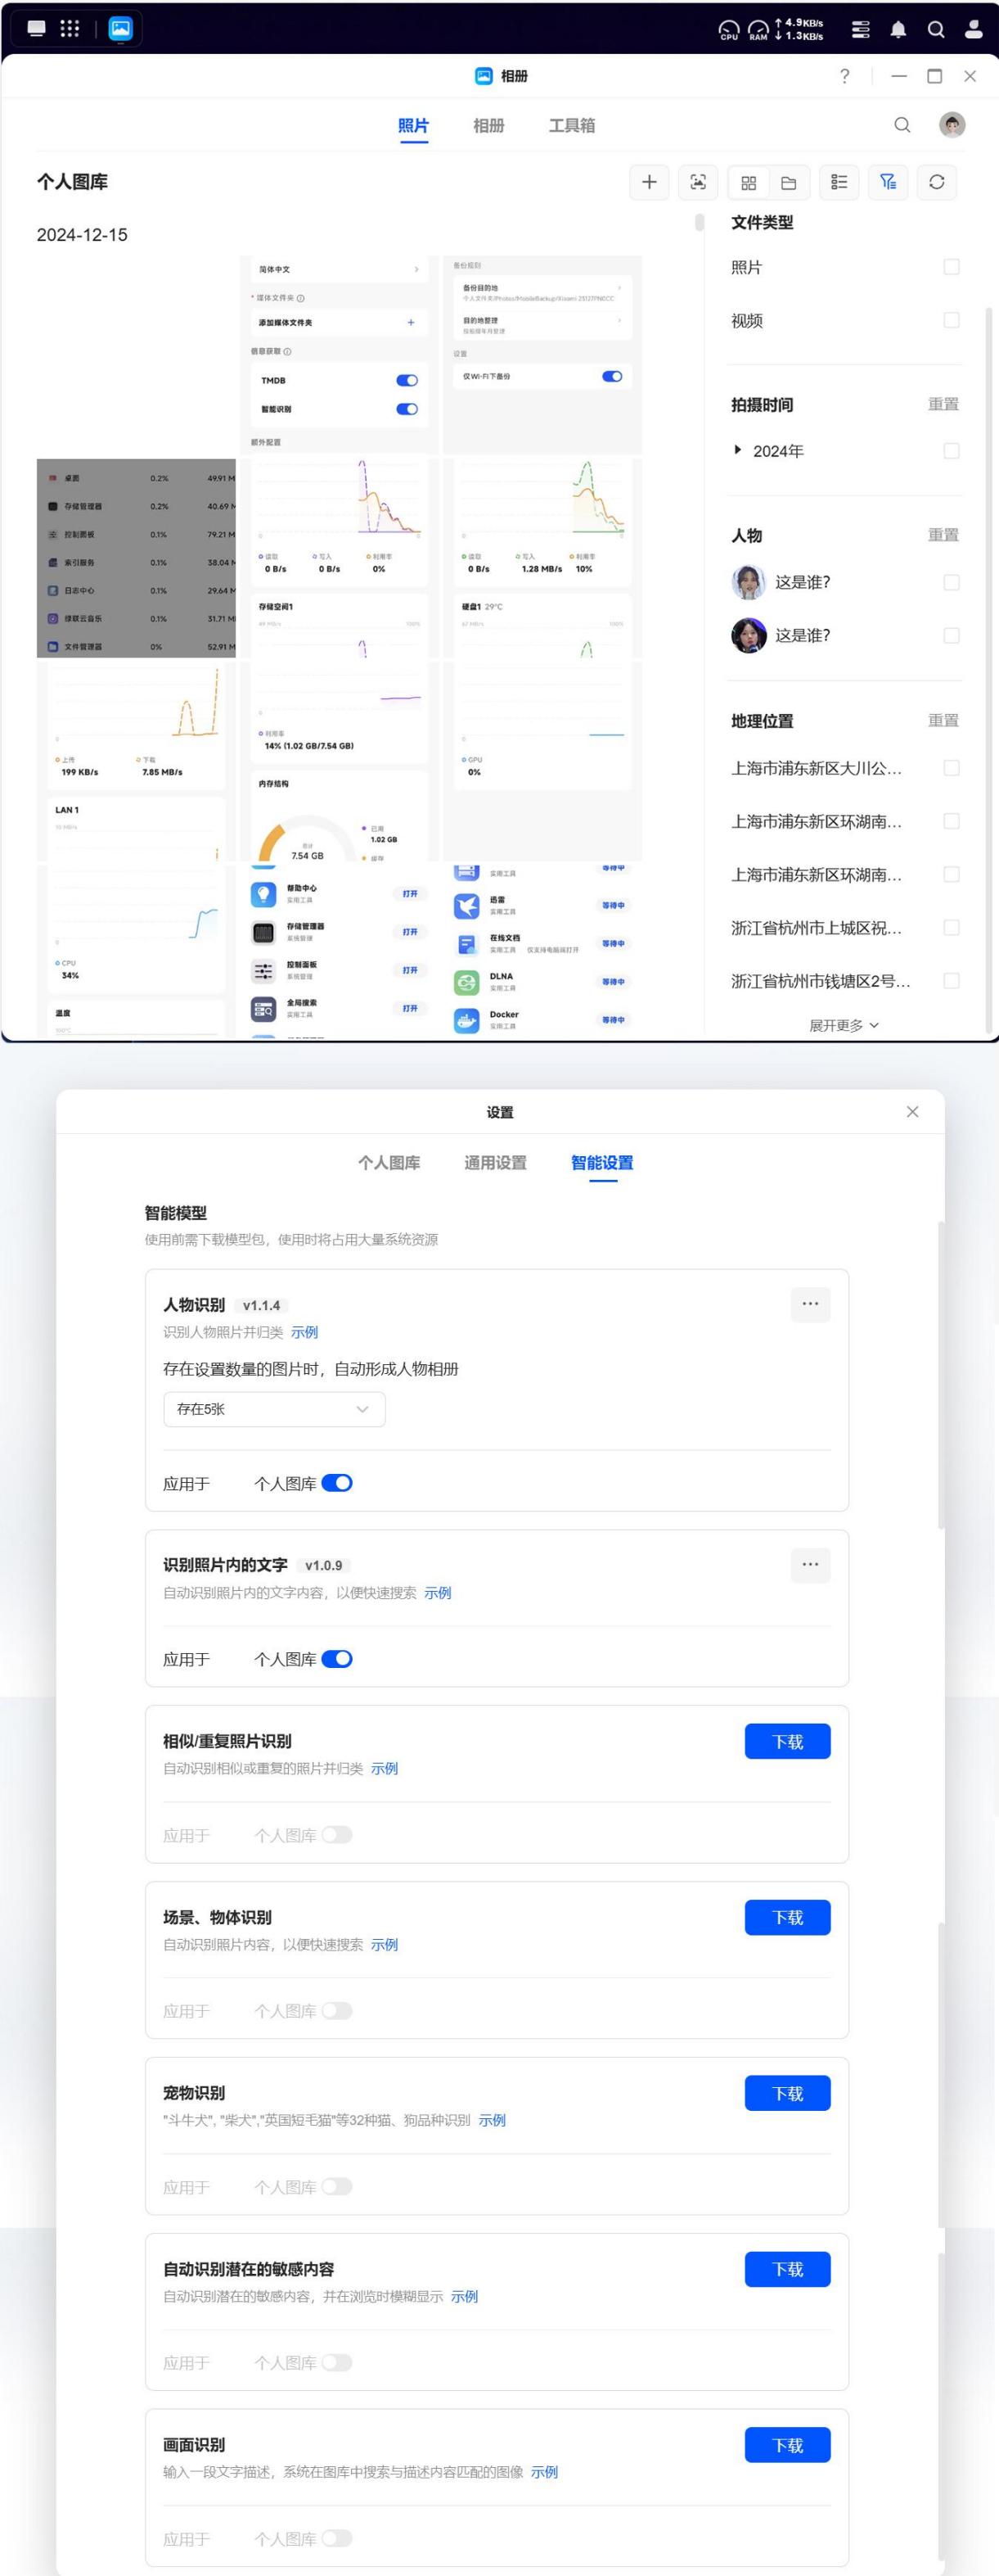Open the 人物识别 示例 link
The height and width of the screenshot is (2576, 999).
tap(304, 1332)
